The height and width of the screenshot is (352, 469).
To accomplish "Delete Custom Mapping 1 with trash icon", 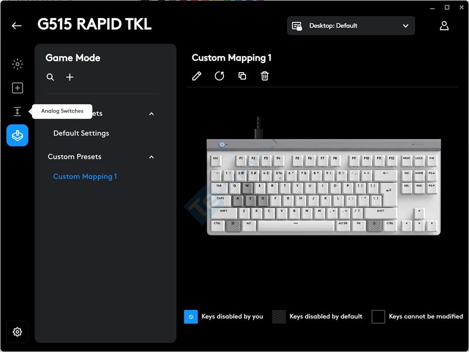I will coord(265,76).
